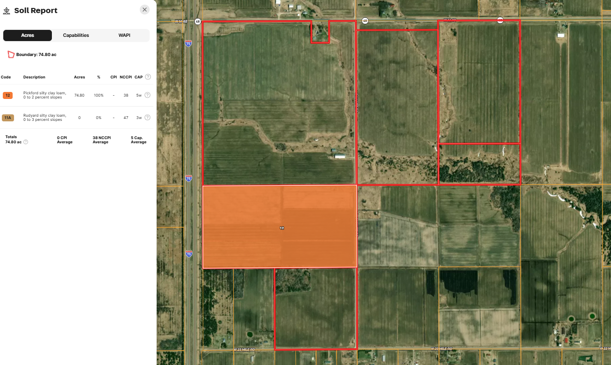Click the red boundary polygon icon

11,55
